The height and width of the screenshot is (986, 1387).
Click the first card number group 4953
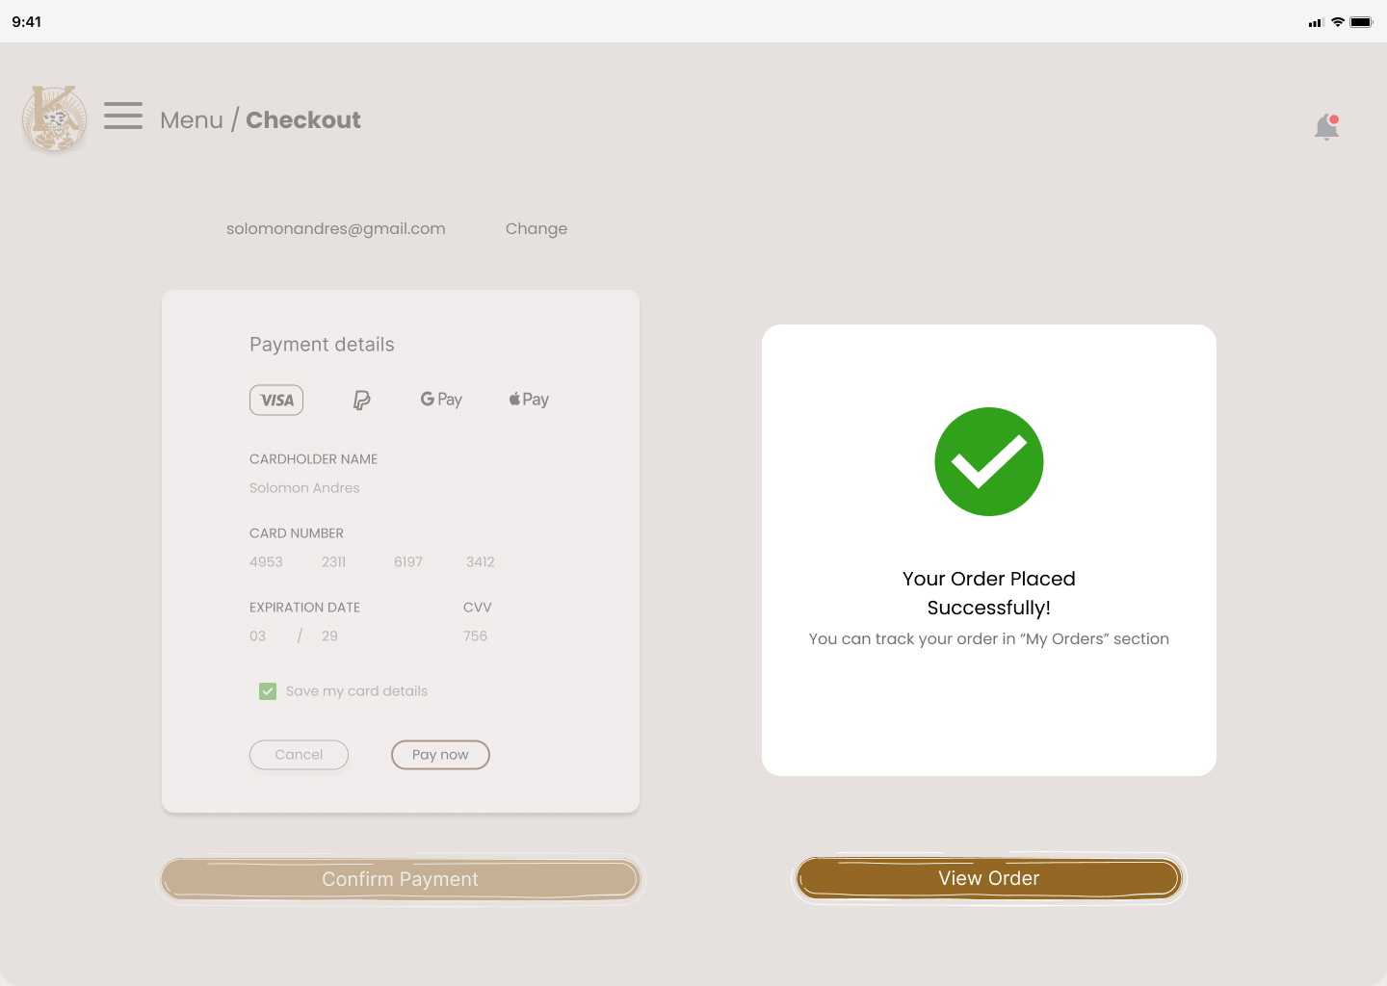[266, 562]
